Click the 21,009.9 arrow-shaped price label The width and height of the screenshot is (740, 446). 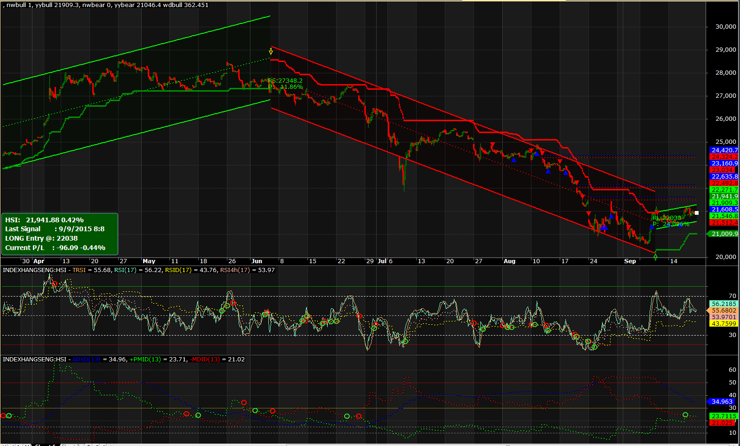click(x=723, y=234)
